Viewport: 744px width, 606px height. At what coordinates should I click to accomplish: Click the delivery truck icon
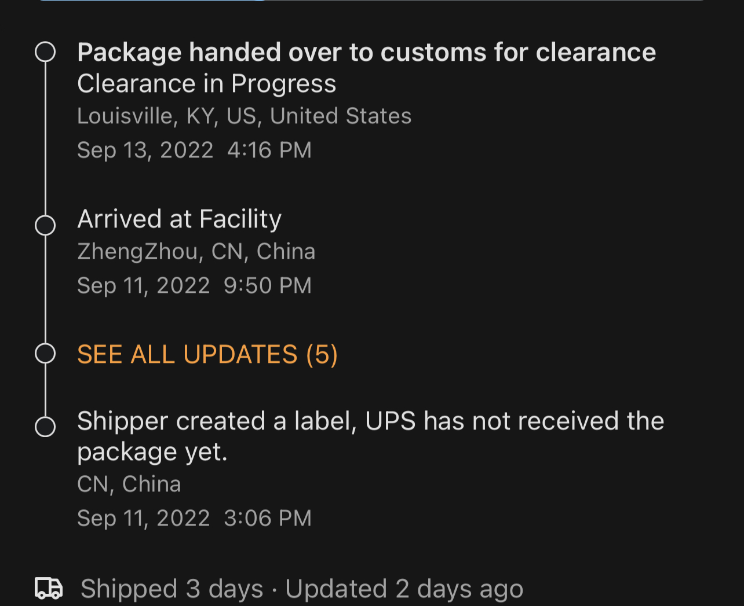coord(49,587)
